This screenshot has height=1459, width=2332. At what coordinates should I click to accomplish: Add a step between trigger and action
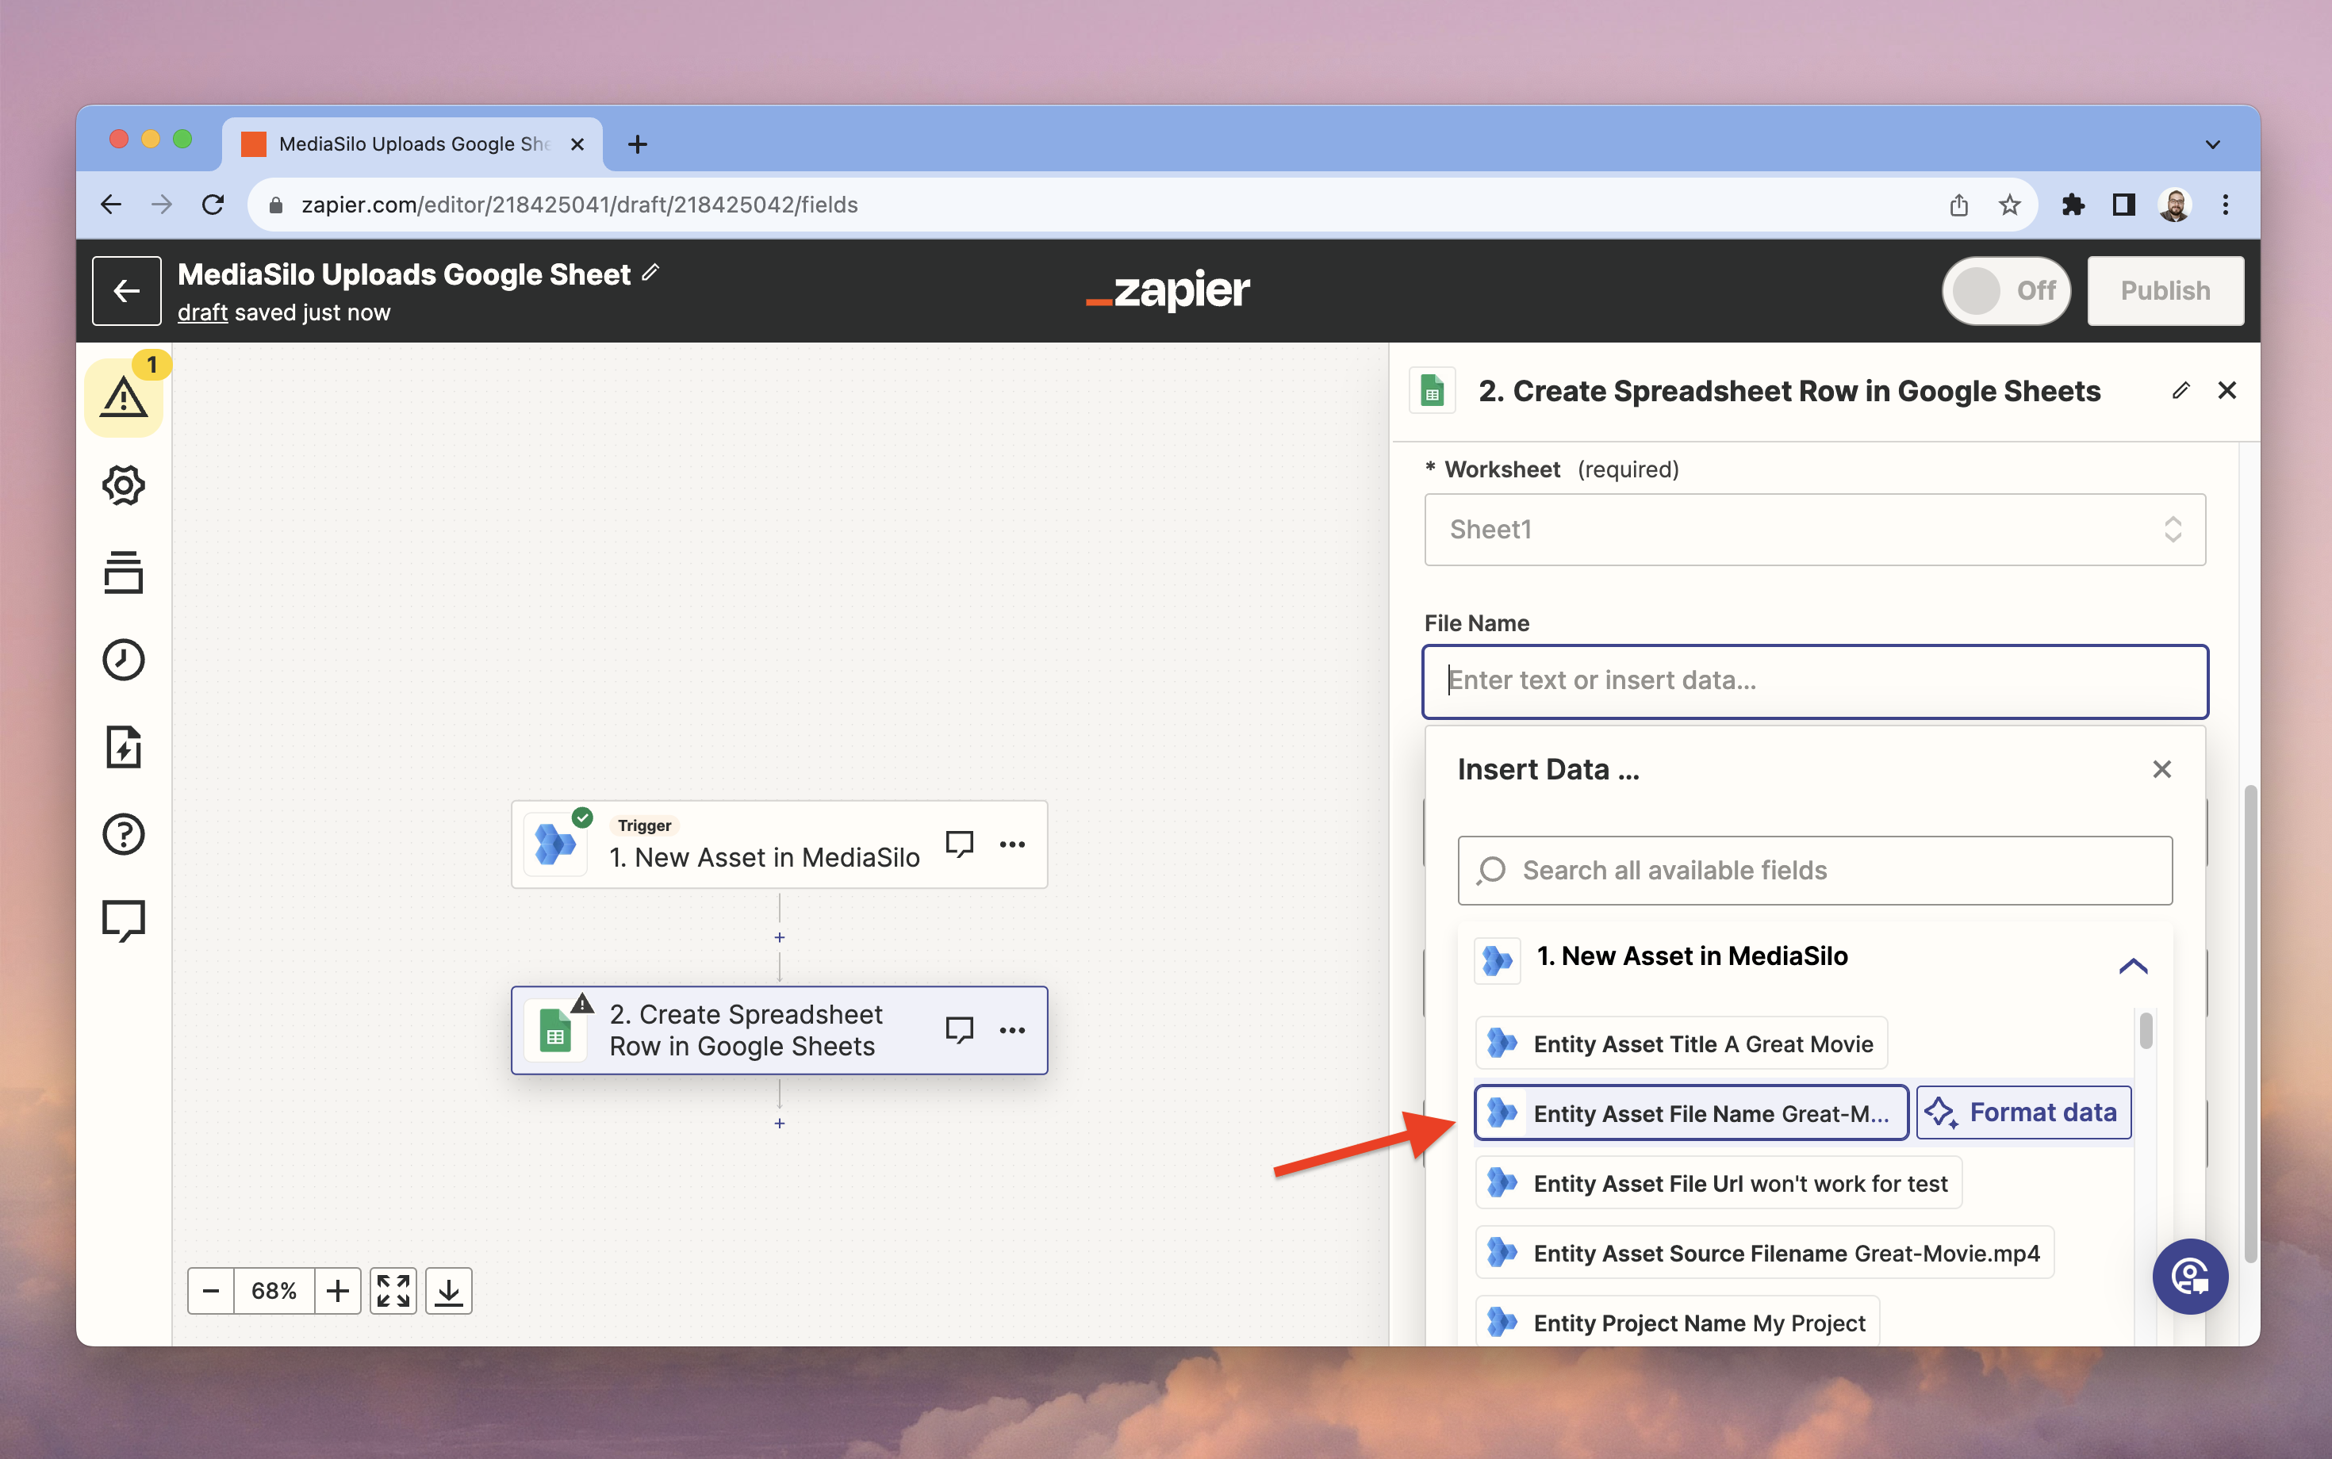coord(779,937)
